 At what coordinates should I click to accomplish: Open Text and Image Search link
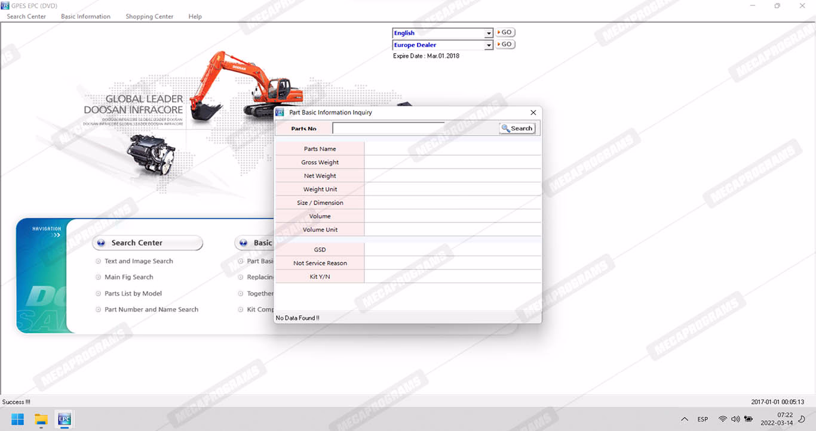point(139,261)
